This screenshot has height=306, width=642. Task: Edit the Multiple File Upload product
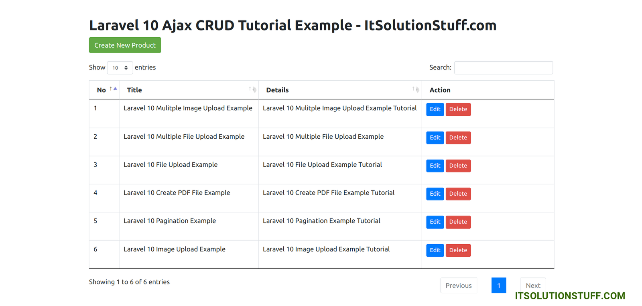(435, 138)
